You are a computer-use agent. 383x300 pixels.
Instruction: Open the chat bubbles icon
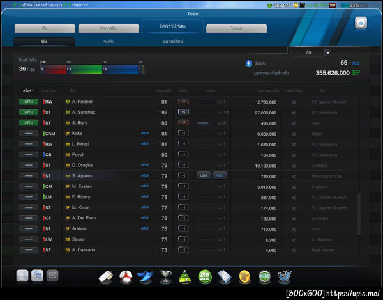(x=37, y=276)
